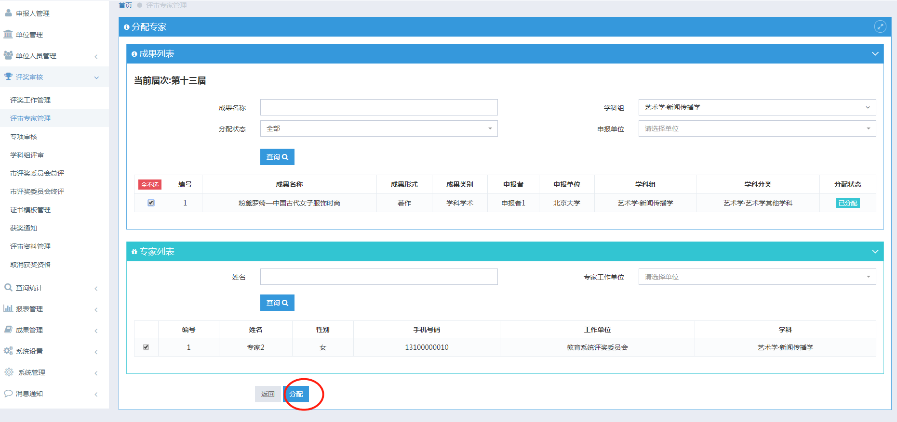The width and height of the screenshot is (897, 422).
Task: Click the info icon beside 成果列表
Action: tap(134, 54)
